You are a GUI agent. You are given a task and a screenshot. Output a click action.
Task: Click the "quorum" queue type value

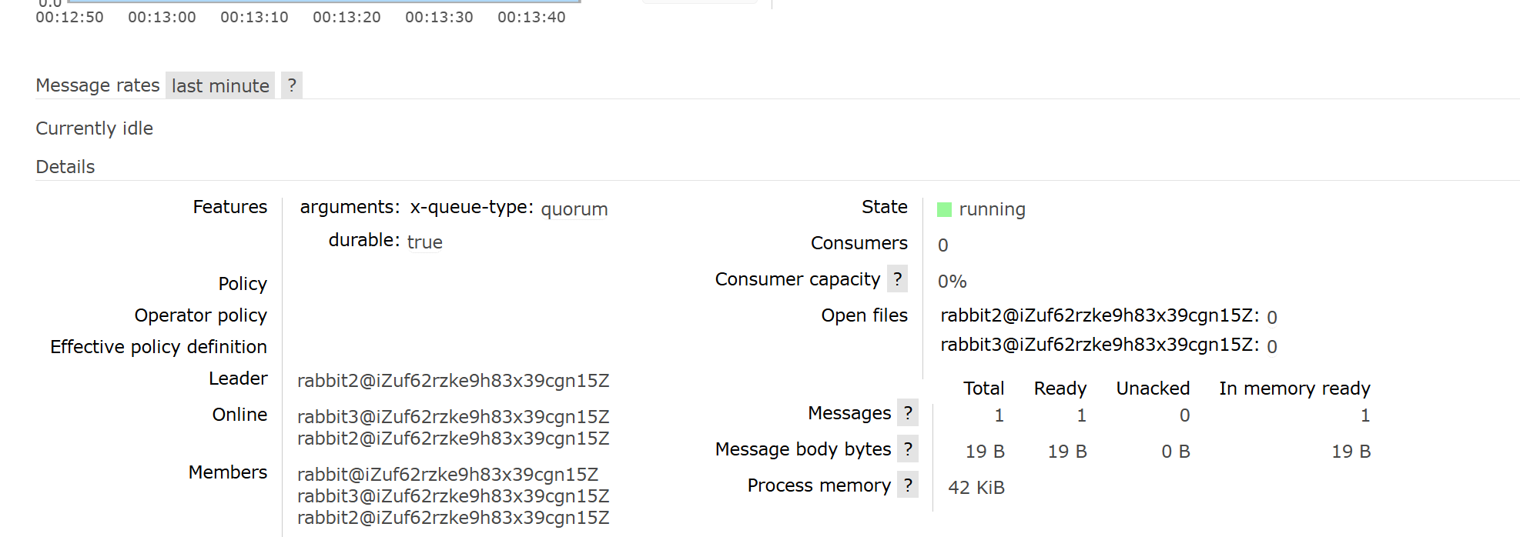[574, 209]
